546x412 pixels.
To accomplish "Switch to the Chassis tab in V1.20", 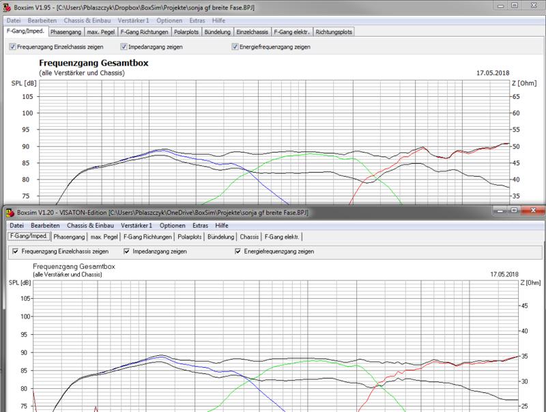I will tap(249, 237).
